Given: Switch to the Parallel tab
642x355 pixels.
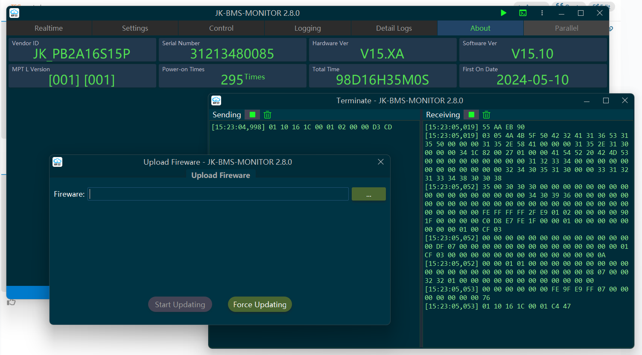Looking at the screenshot, I should pyautogui.click(x=566, y=28).
